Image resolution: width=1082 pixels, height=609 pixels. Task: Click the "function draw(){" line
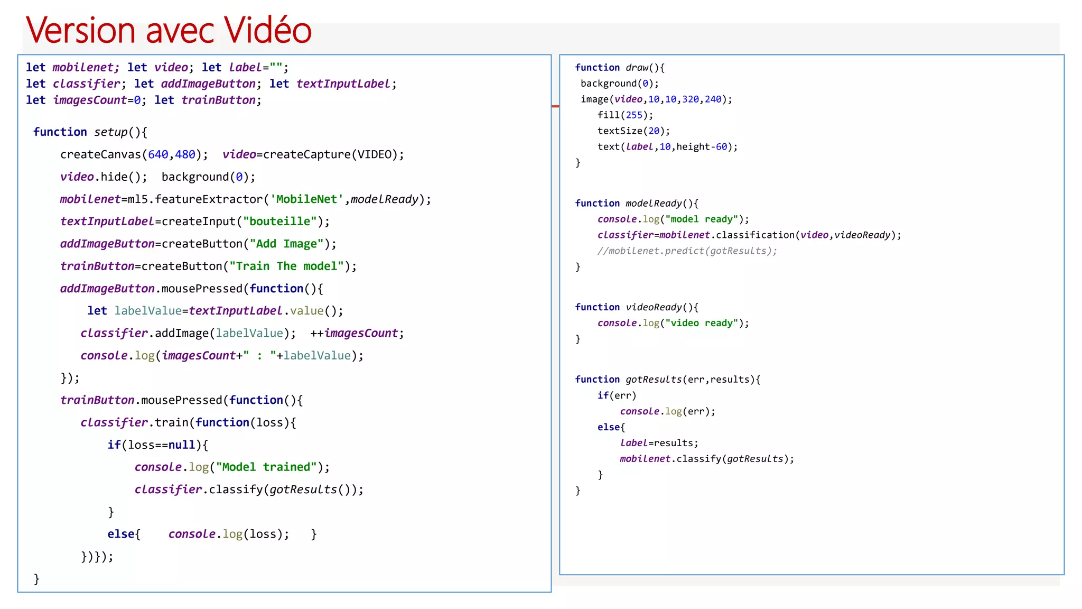click(620, 68)
